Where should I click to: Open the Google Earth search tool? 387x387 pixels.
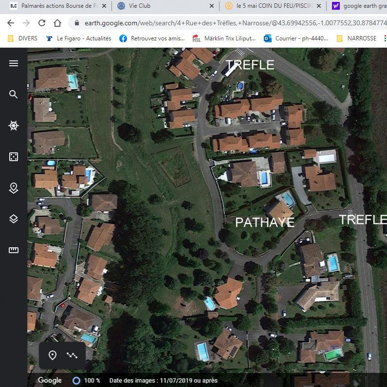tap(14, 94)
